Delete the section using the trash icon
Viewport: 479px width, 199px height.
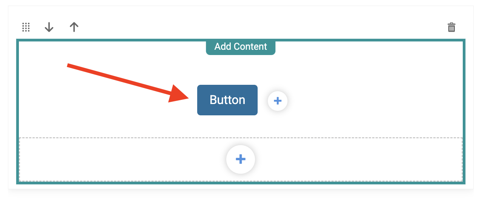[451, 27]
